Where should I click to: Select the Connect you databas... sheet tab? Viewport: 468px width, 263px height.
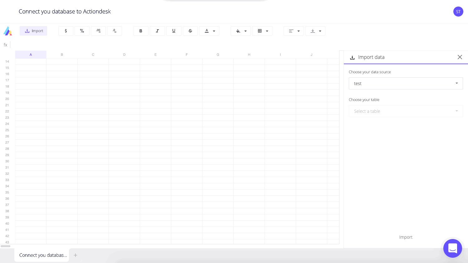pyautogui.click(x=42, y=255)
